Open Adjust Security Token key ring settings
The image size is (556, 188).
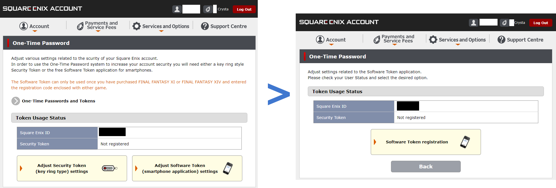point(72,168)
